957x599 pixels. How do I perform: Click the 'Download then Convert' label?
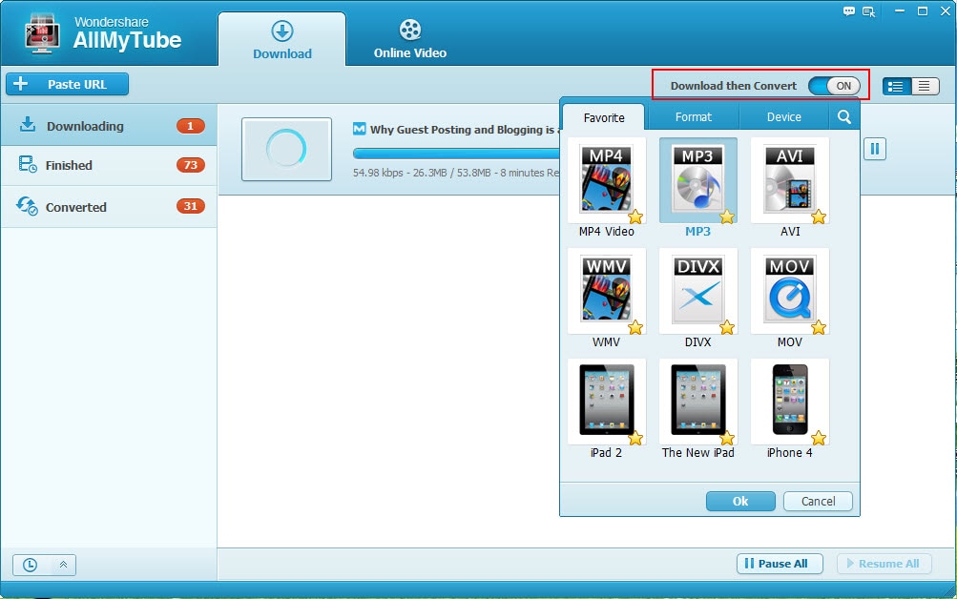(x=734, y=86)
